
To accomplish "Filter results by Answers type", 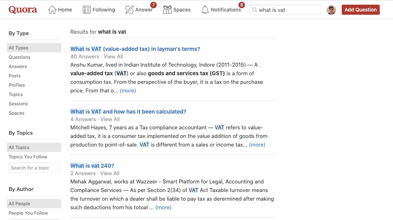I will point(18,66).
